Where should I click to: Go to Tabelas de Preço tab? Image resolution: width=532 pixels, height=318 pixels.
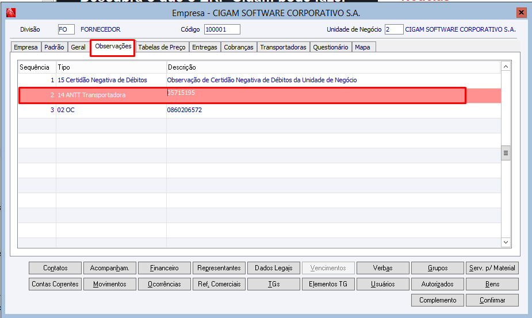tap(162, 47)
